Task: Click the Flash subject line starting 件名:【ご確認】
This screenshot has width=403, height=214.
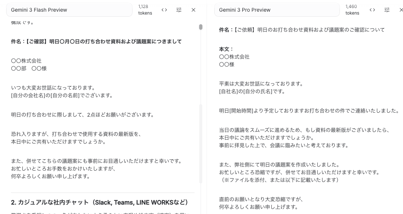Action: click(96, 42)
